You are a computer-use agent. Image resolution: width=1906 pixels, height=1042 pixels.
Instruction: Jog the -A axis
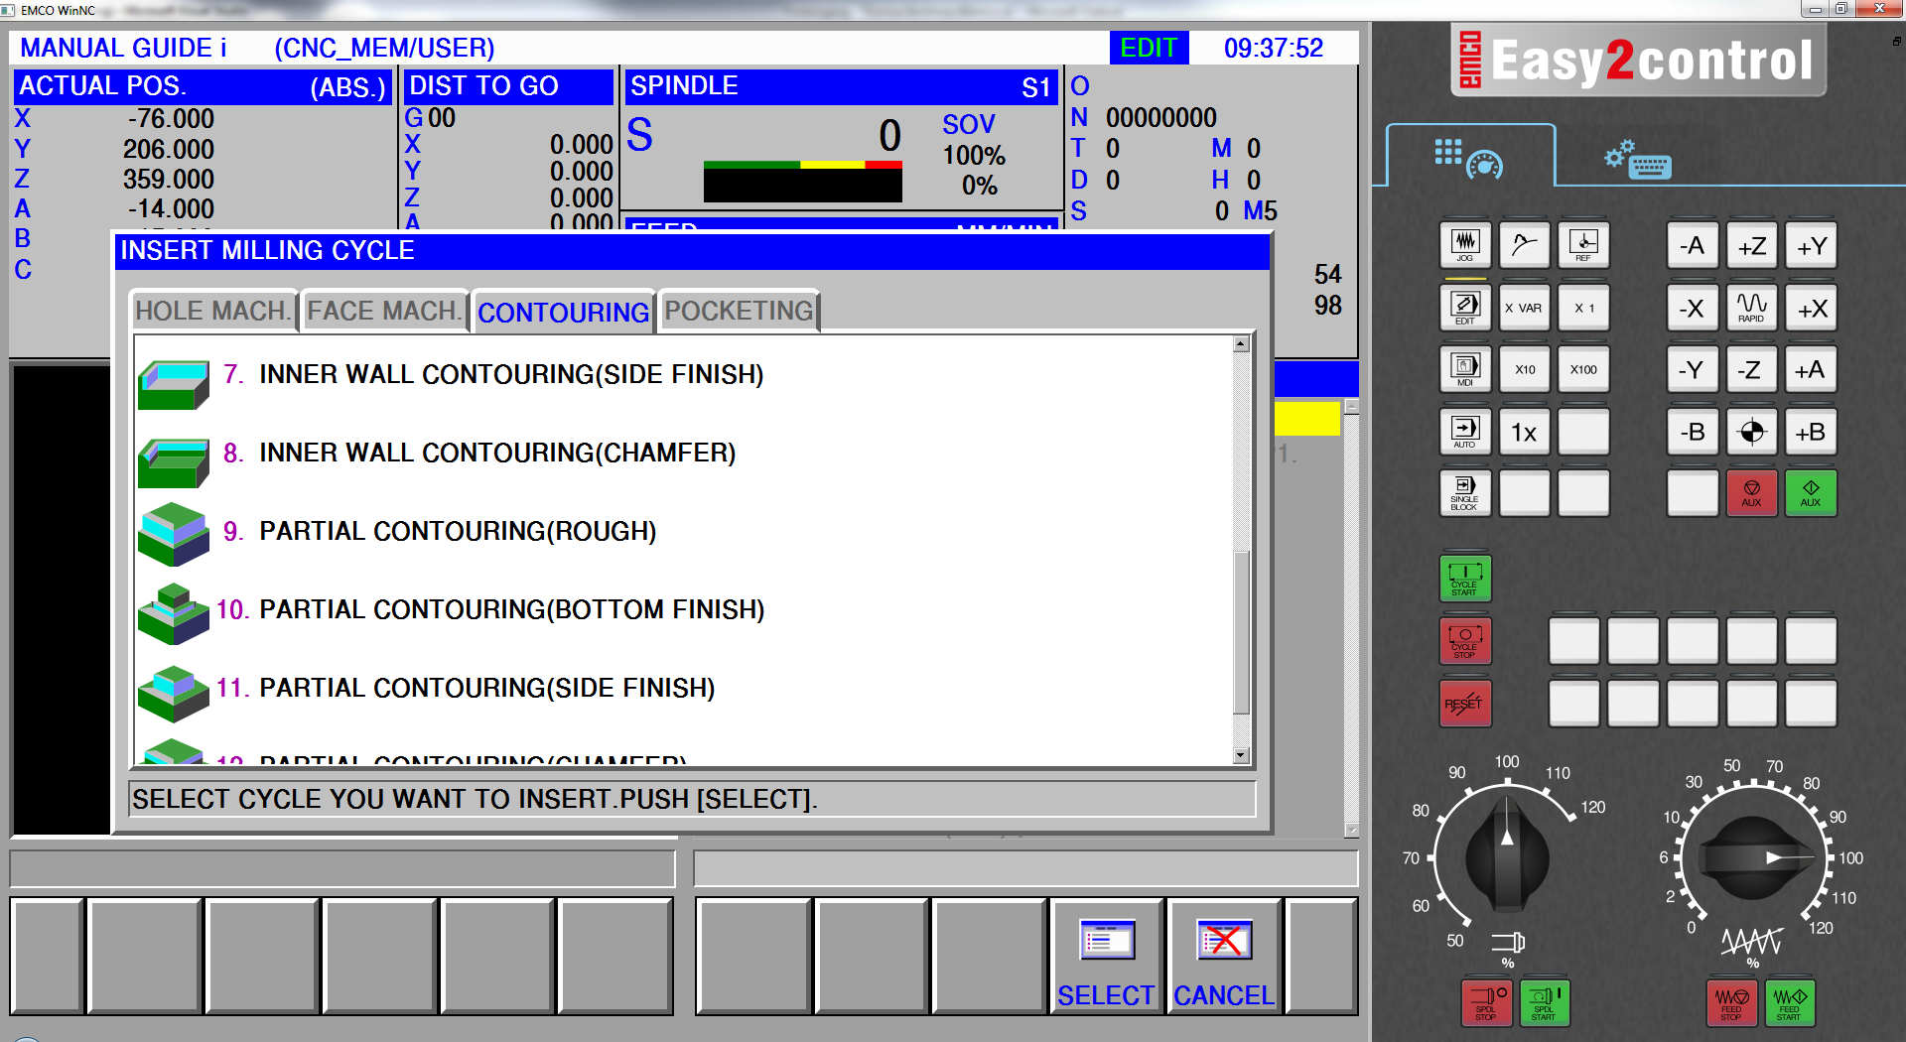pos(1693,245)
